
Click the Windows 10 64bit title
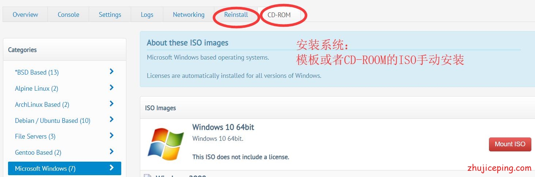tap(223, 127)
